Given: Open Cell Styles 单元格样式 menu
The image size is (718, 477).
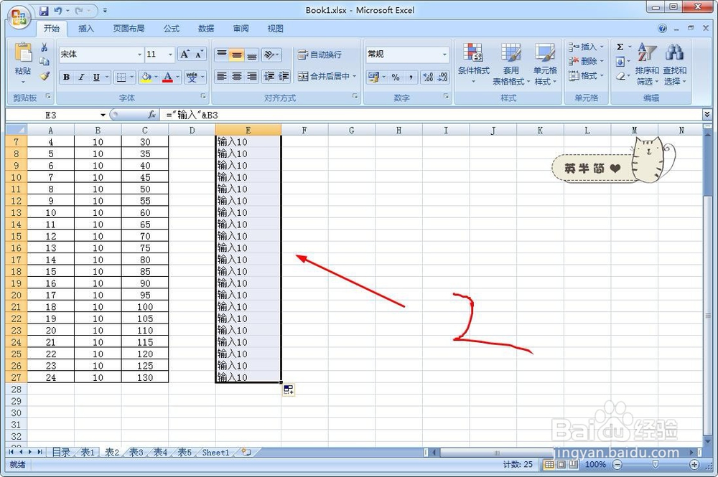Looking at the screenshot, I should (545, 64).
